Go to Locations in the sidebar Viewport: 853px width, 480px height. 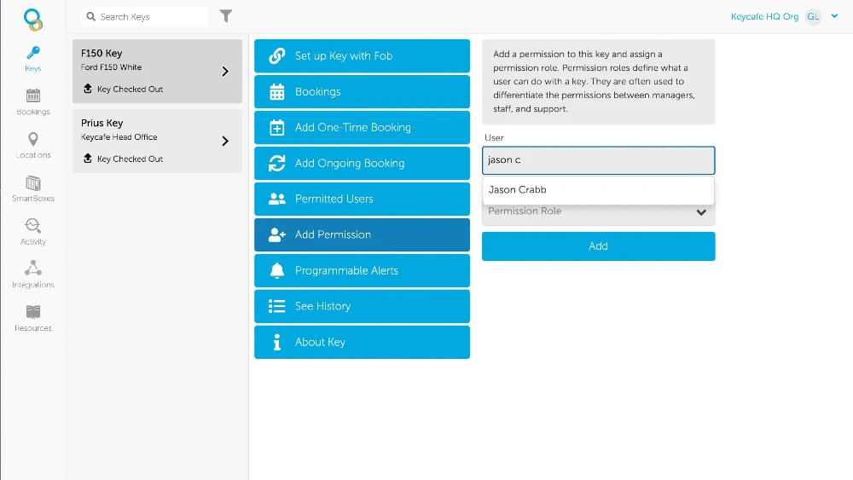[33, 146]
